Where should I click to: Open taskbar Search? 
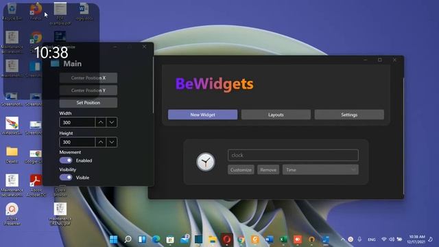(128, 239)
